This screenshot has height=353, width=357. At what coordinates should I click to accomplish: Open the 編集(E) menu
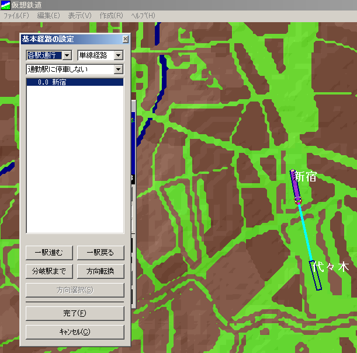(48, 15)
